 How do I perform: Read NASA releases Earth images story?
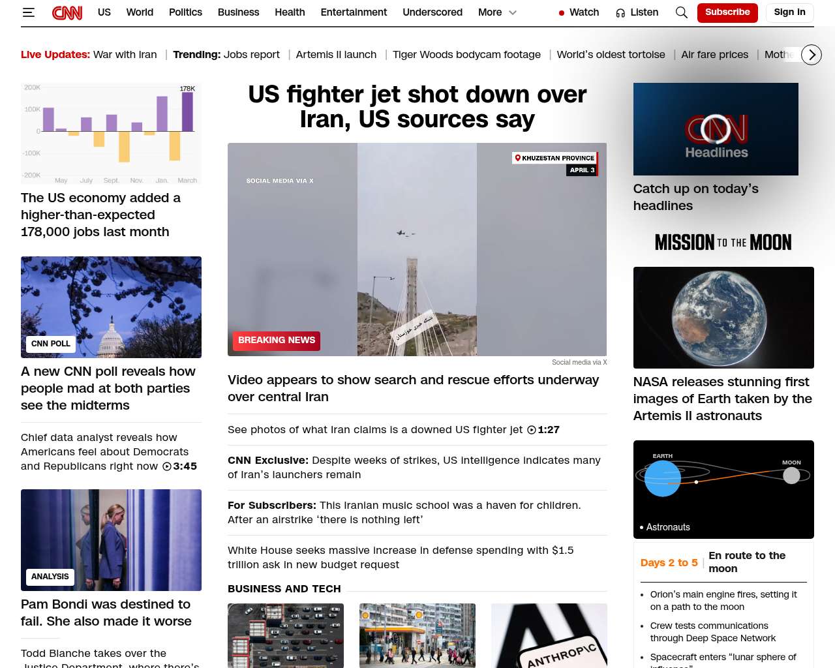723,399
